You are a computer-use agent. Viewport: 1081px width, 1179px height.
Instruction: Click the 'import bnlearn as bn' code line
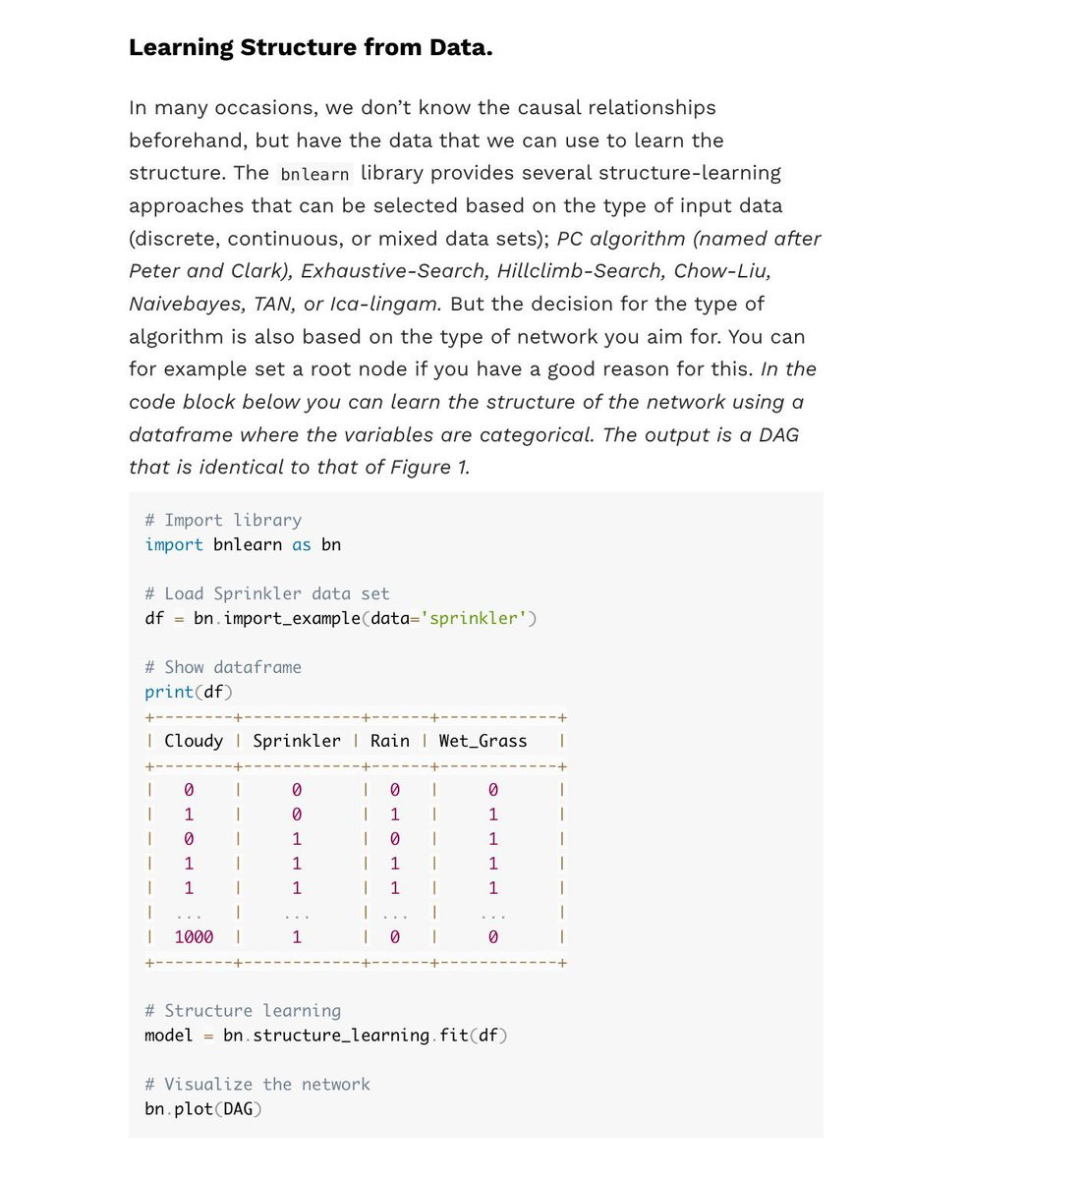(243, 544)
